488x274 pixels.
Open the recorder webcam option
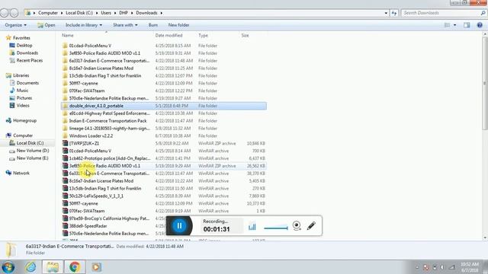(297, 225)
